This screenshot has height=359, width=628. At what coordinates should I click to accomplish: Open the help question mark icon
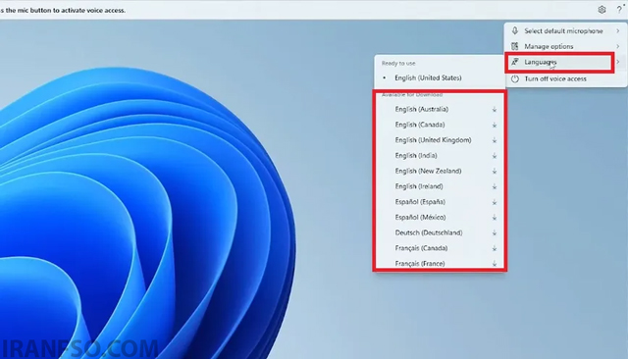(x=619, y=10)
